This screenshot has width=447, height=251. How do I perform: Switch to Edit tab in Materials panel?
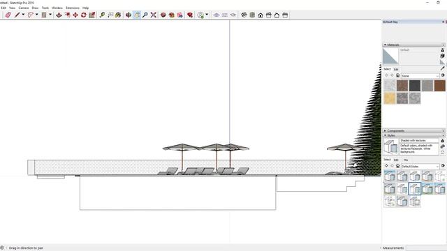tap(396, 69)
